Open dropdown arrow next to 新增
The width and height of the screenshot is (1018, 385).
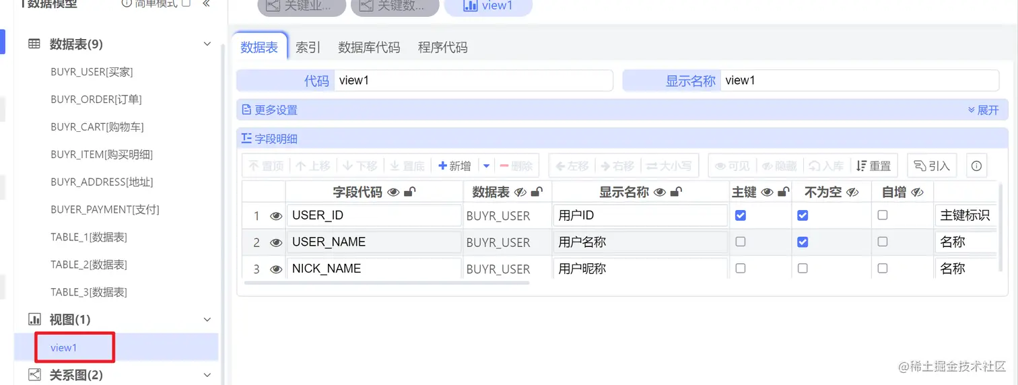pyautogui.click(x=486, y=166)
